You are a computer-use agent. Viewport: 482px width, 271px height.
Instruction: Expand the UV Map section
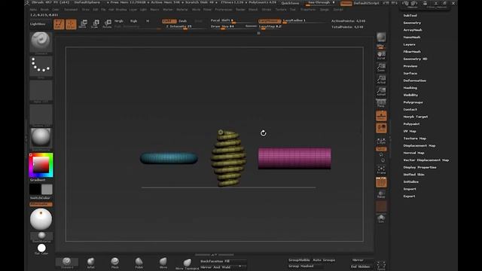410,131
